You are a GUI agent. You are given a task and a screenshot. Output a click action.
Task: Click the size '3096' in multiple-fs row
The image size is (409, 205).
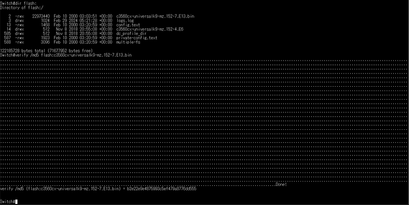pyautogui.click(x=45, y=42)
